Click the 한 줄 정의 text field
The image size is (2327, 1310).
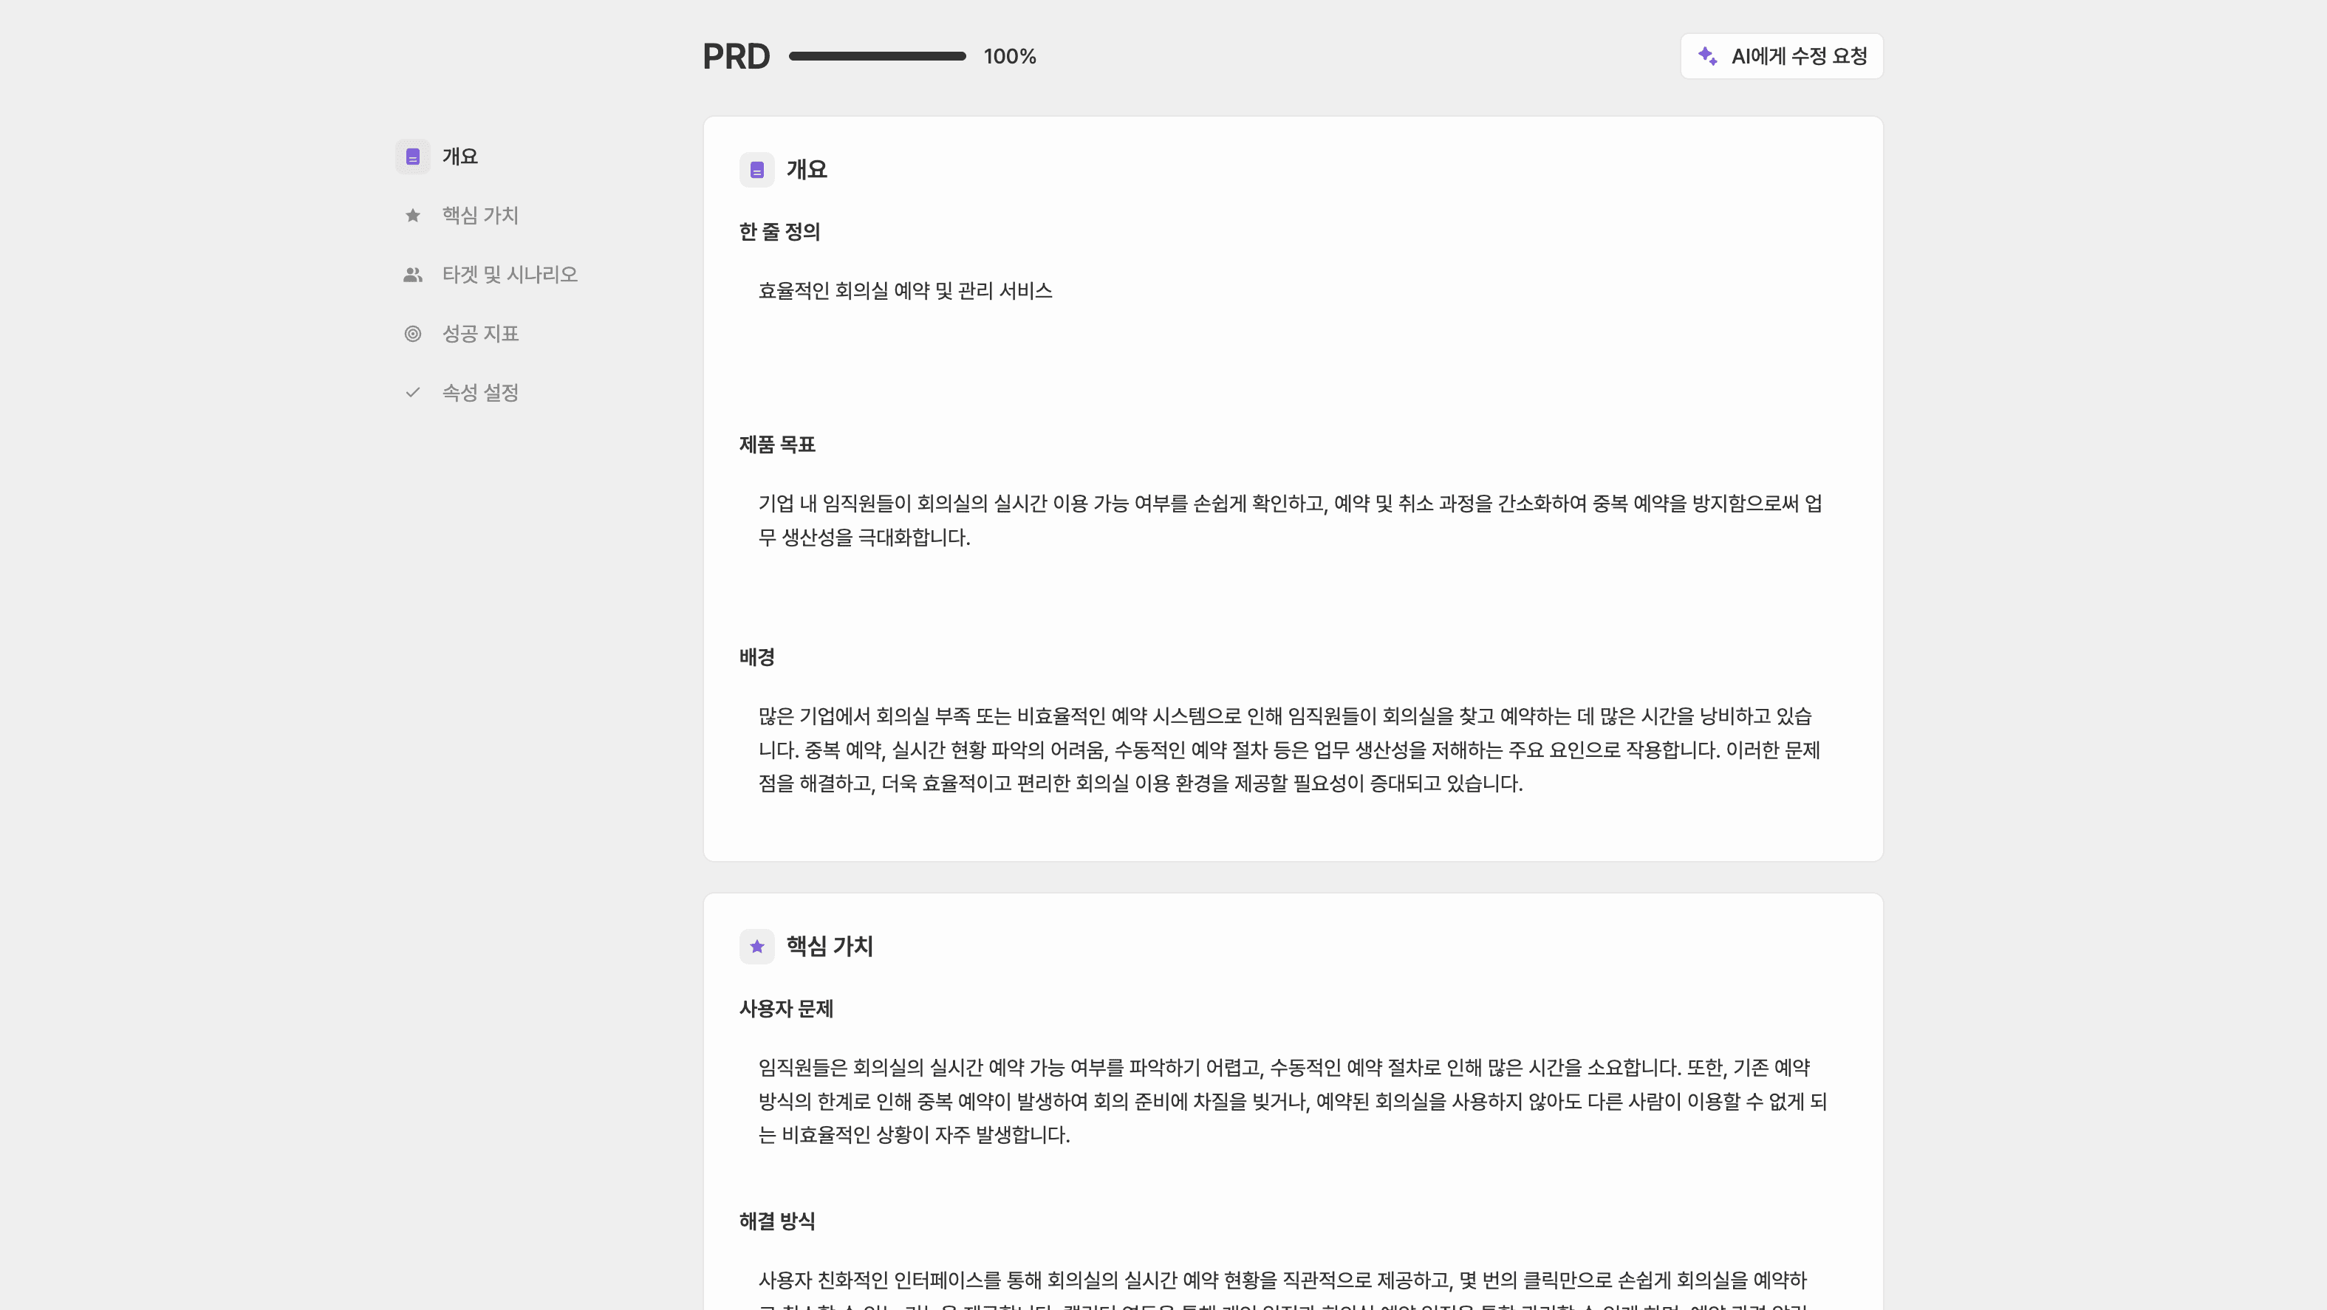coord(905,291)
